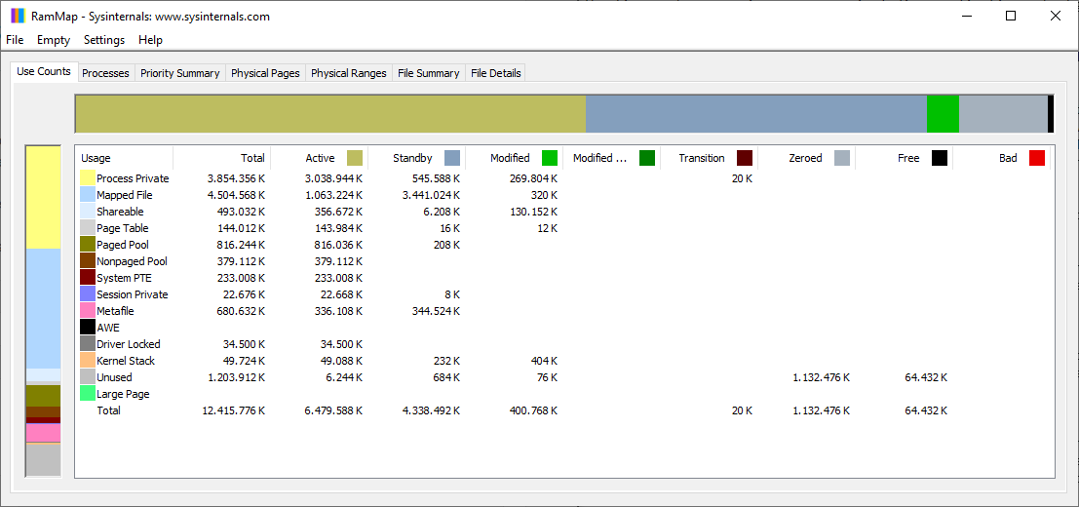This screenshot has width=1079, height=507.
Task: Click the Transition column header
Action: point(710,158)
